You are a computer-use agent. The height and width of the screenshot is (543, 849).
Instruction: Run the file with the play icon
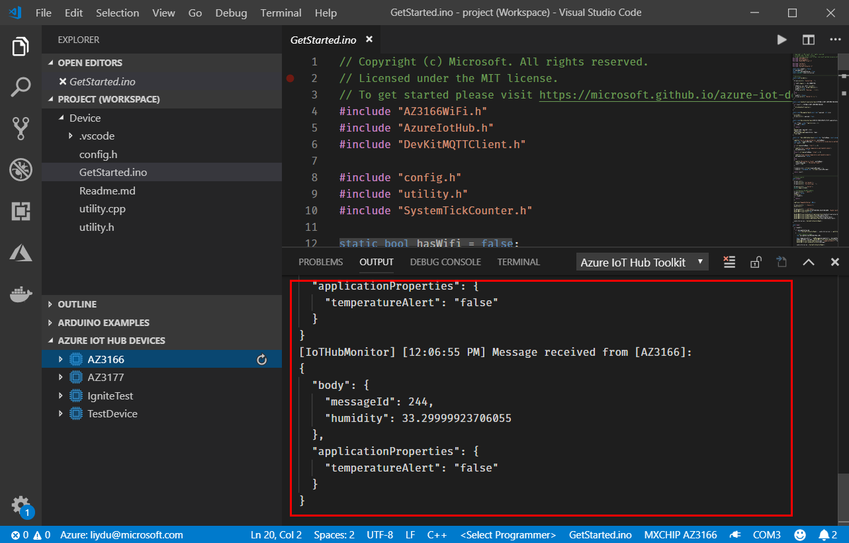782,40
